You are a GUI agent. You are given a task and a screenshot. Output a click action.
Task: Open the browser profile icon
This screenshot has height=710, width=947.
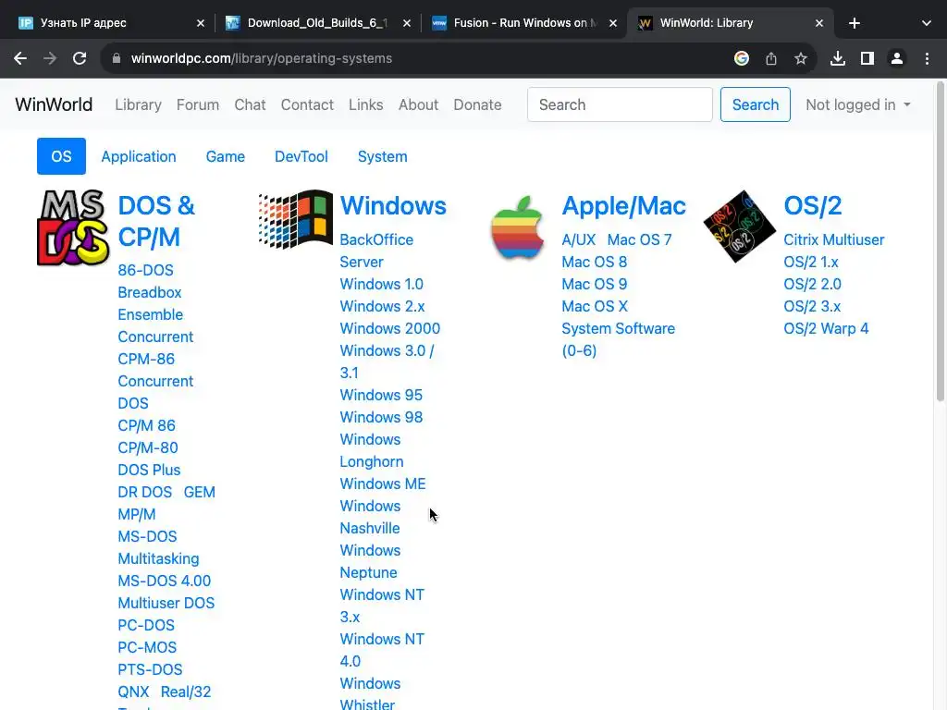(x=897, y=58)
